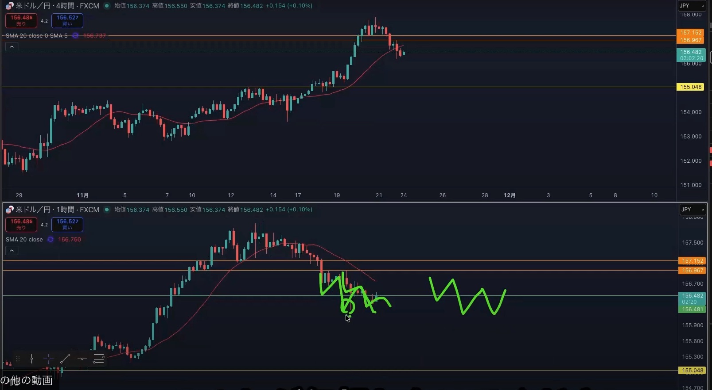The height and width of the screenshot is (390, 712).
Task: Click the orange 157.152 price label on lower chart
Action: pyautogui.click(x=692, y=261)
